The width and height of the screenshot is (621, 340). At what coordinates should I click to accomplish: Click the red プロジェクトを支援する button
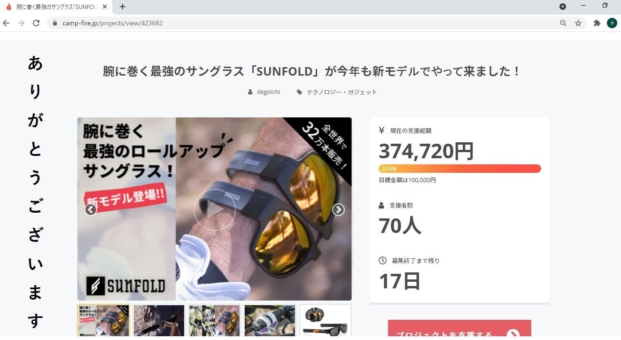459,330
